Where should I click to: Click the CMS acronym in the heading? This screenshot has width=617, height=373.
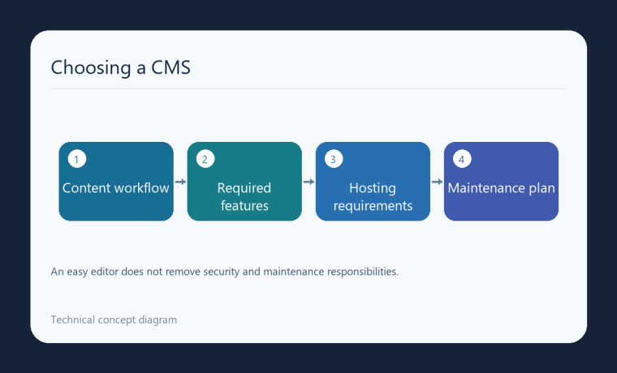170,67
